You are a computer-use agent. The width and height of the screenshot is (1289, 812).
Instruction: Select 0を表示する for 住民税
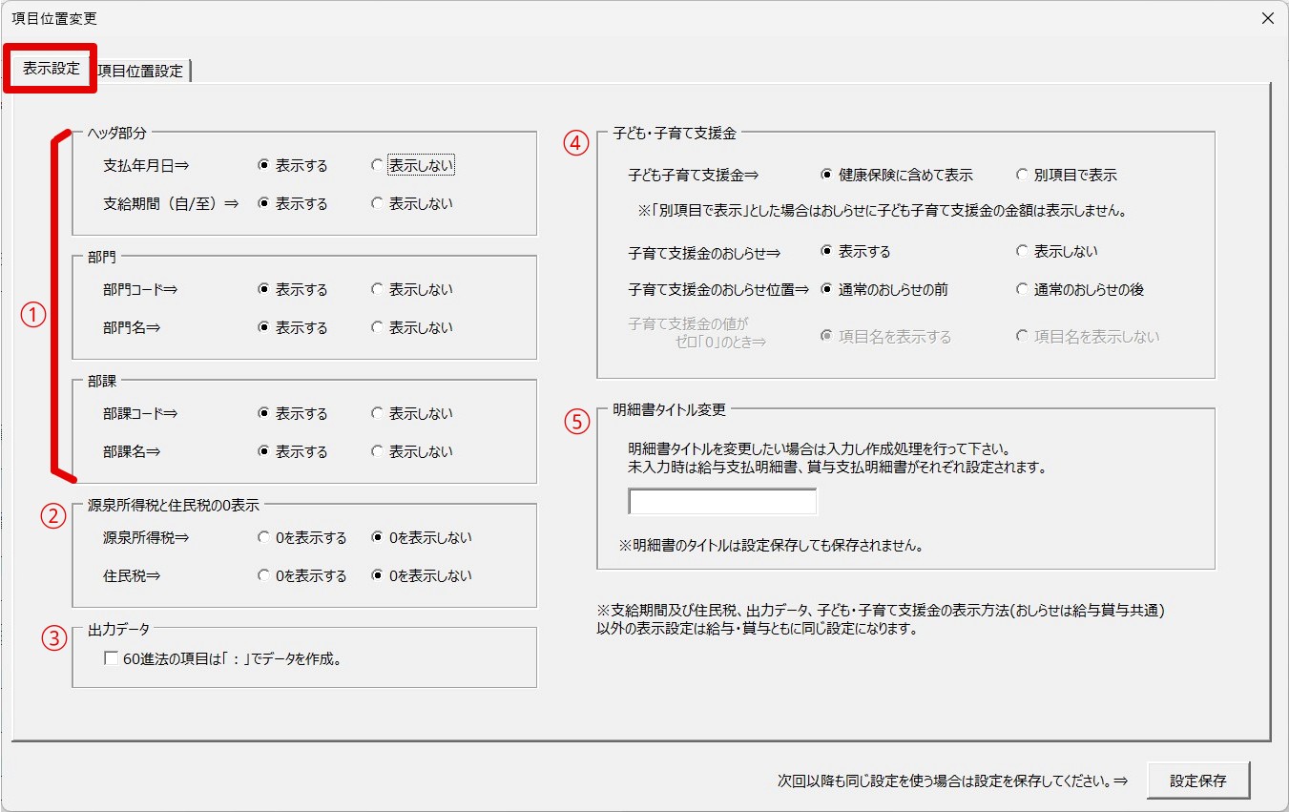coord(264,576)
